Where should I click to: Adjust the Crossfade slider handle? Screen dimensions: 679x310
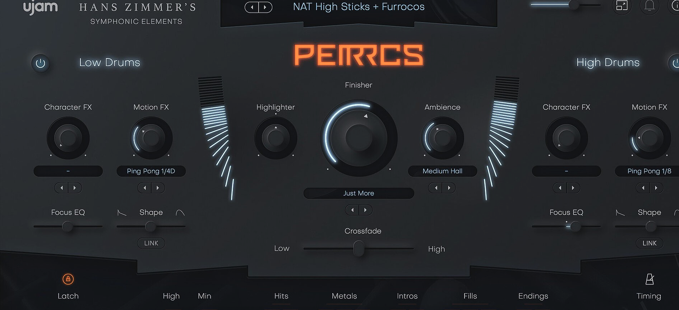click(x=359, y=248)
